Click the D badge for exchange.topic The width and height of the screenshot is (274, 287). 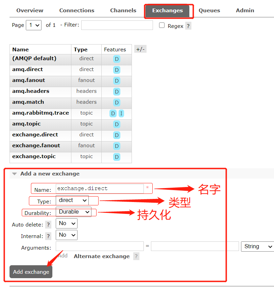(117, 157)
